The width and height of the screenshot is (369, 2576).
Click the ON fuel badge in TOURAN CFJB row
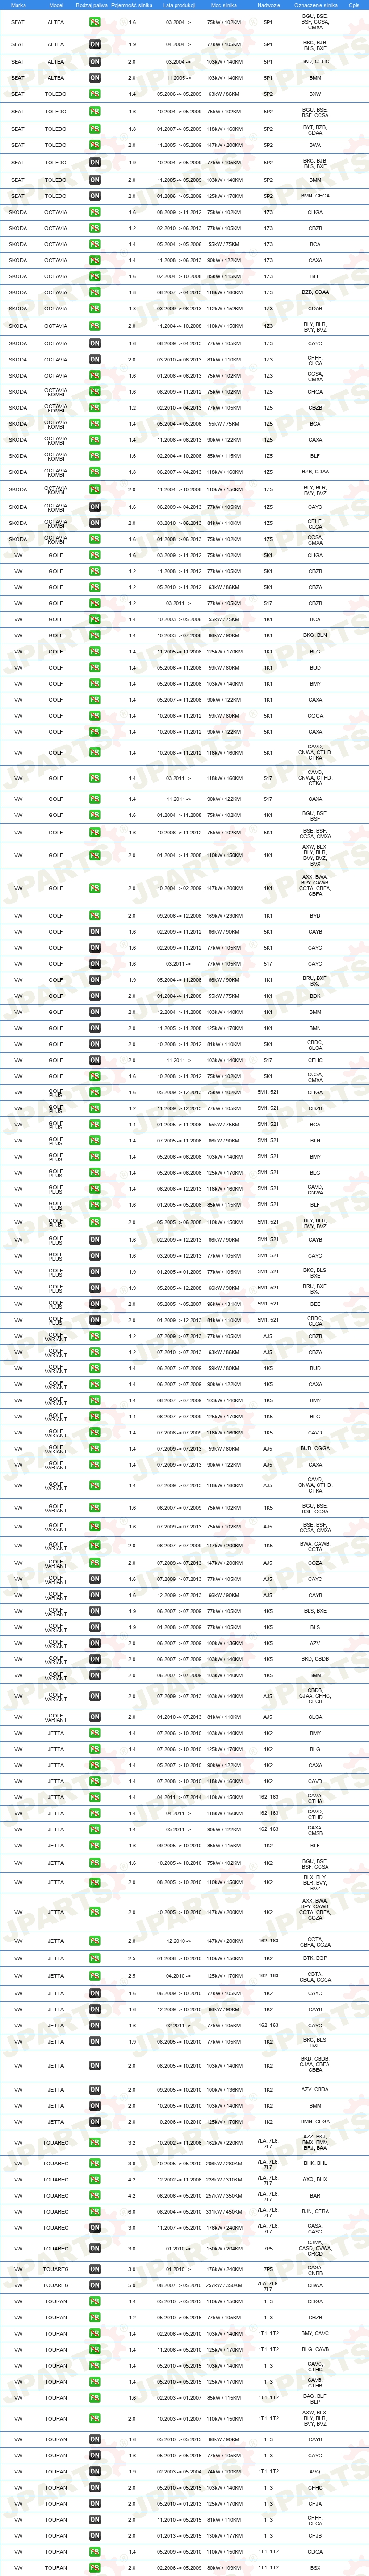94,2535
